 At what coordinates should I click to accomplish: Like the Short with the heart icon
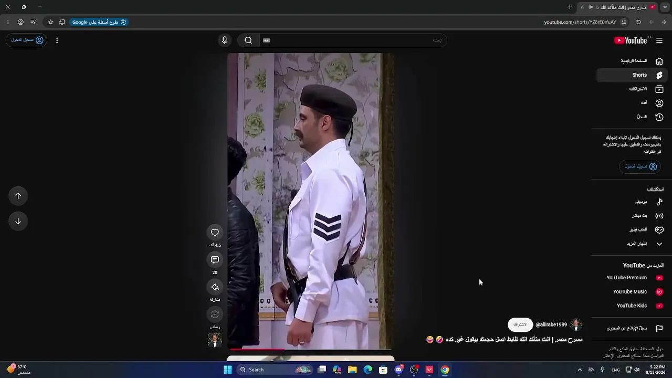[x=215, y=233]
